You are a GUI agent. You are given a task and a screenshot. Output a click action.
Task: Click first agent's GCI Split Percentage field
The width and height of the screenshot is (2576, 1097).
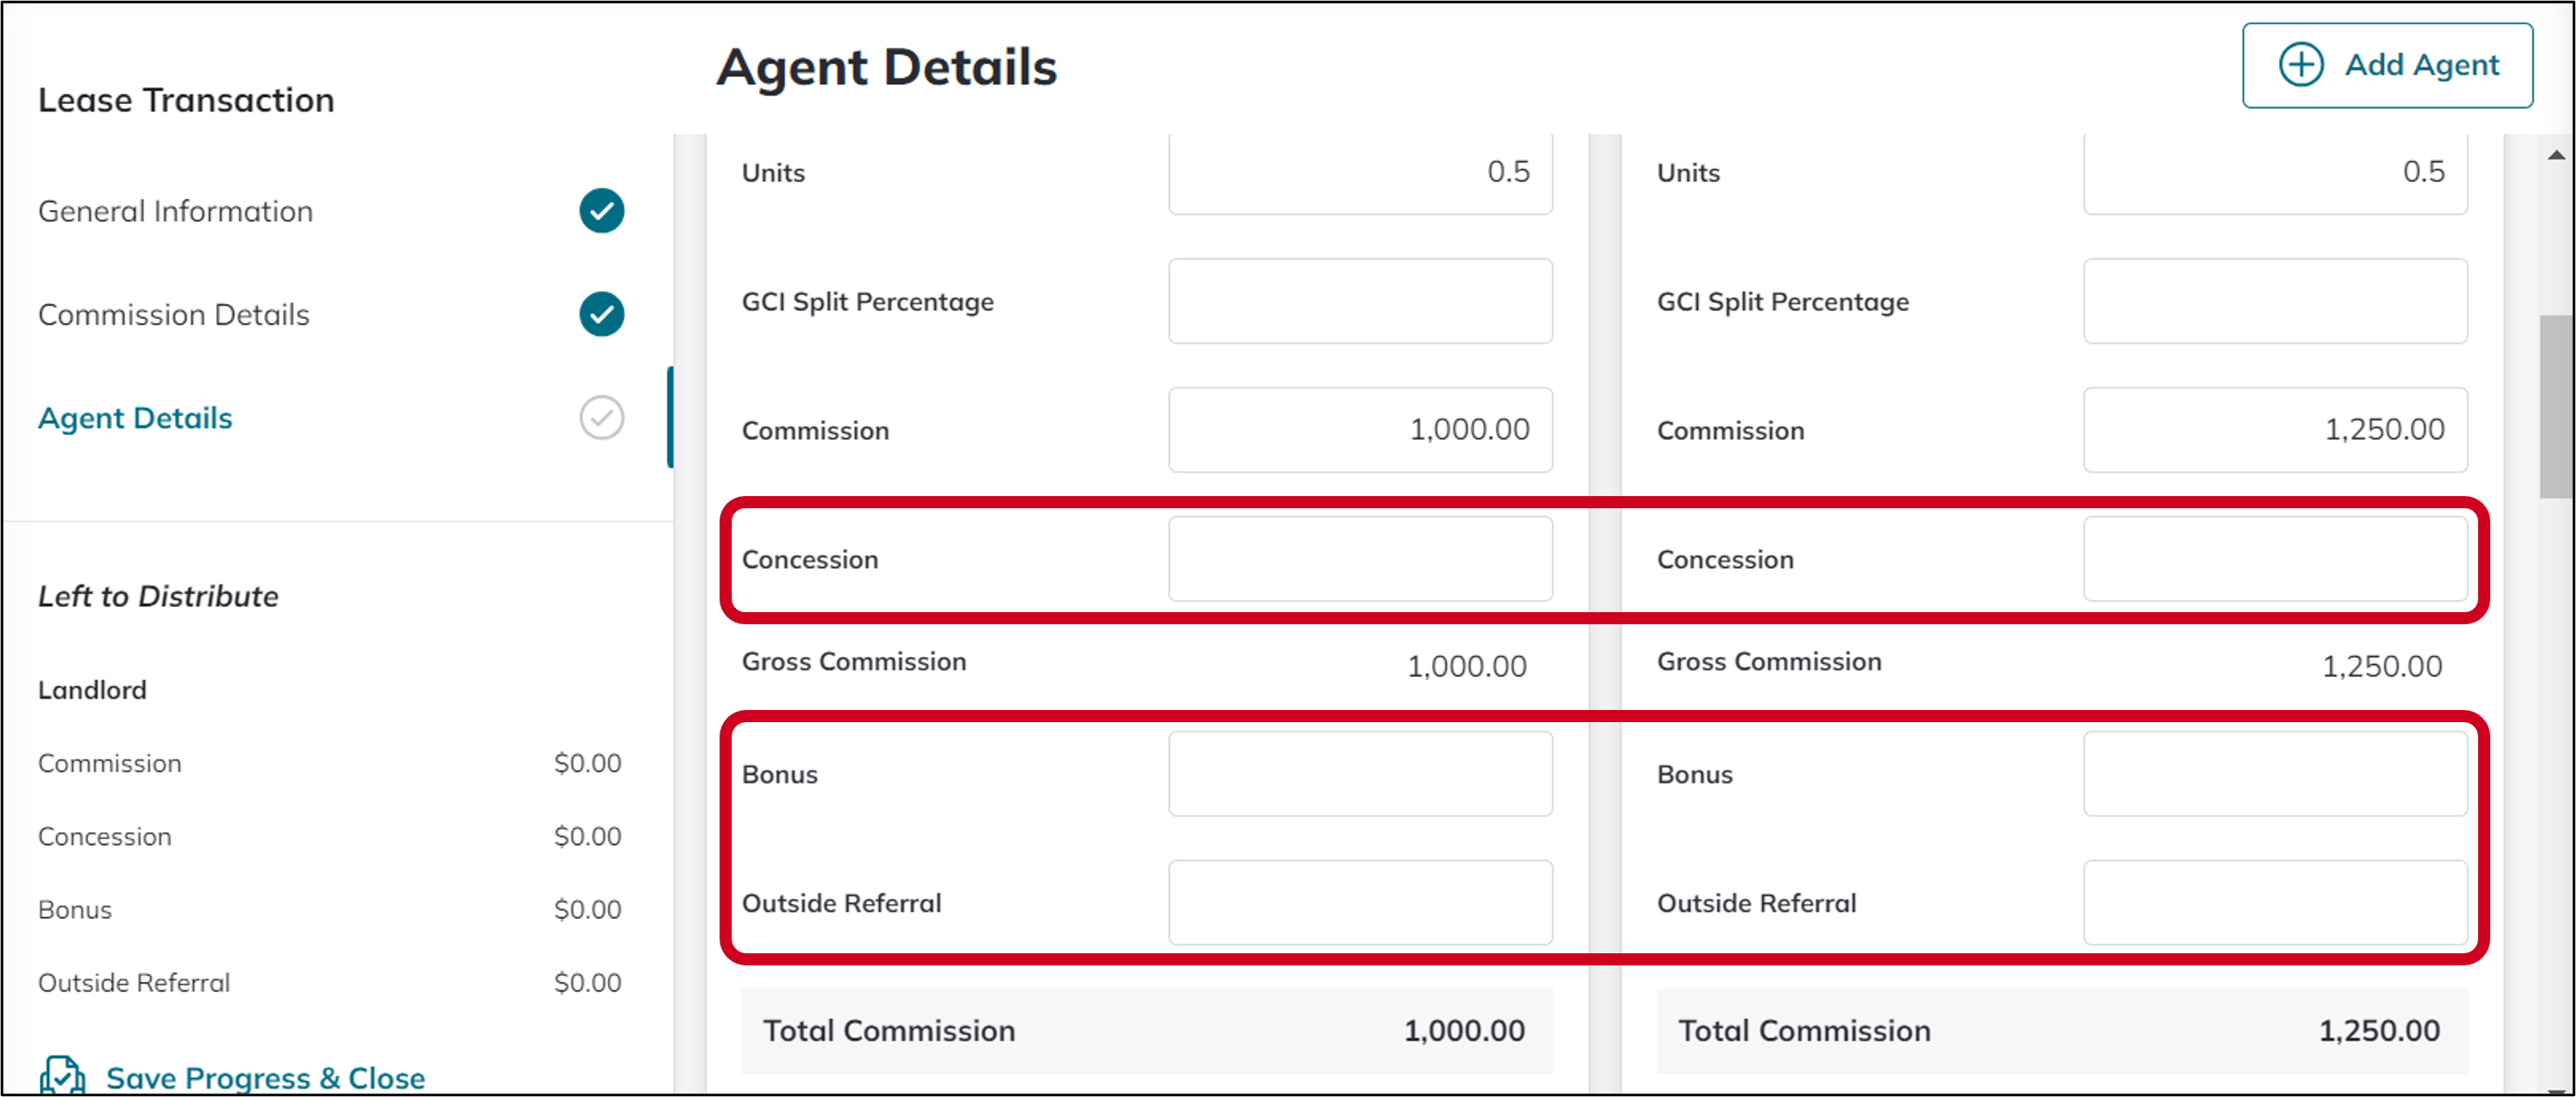(1360, 301)
